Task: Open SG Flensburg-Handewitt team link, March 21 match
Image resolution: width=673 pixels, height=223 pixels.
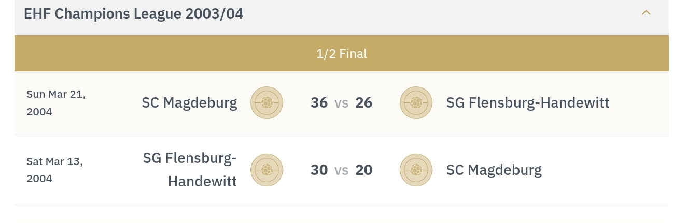Action: click(x=527, y=103)
